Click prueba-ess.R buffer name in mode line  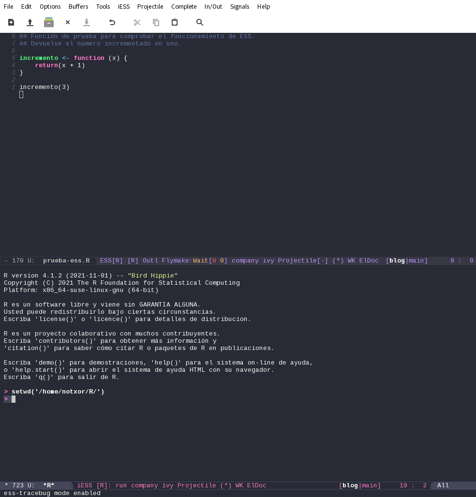click(66, 261)
